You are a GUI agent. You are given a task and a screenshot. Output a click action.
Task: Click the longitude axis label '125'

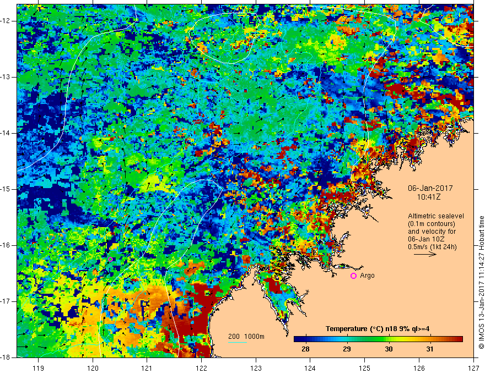[365, 368]
